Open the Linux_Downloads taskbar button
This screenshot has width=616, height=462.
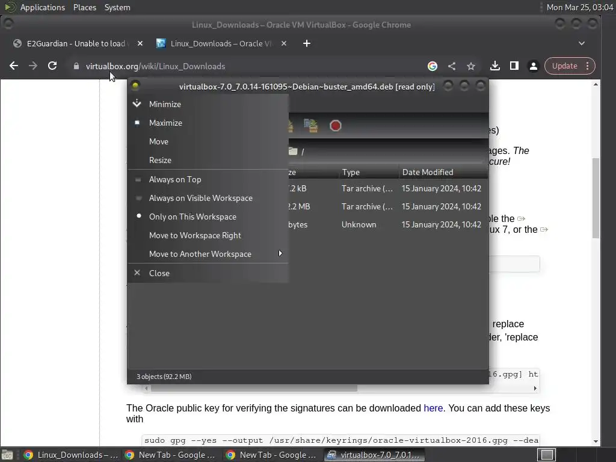(x=71, y=455)
